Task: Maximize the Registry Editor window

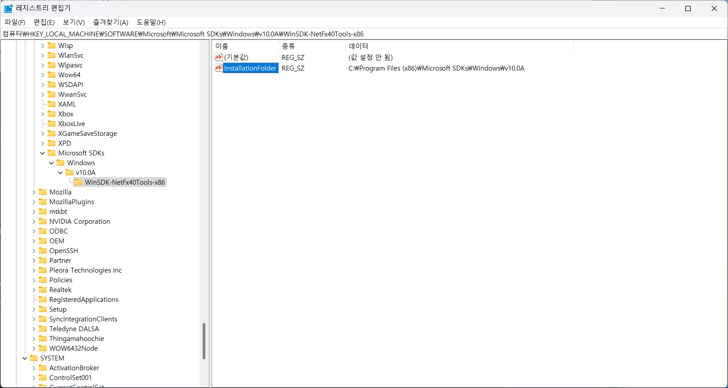Action: tap(688, 8)
